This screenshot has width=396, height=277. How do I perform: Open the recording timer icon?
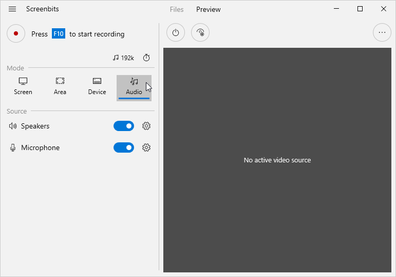point(146,58)
